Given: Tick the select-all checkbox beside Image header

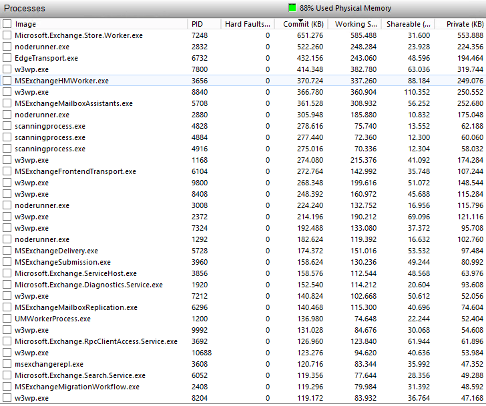Looking at the screenshot, I should (7, 24).
